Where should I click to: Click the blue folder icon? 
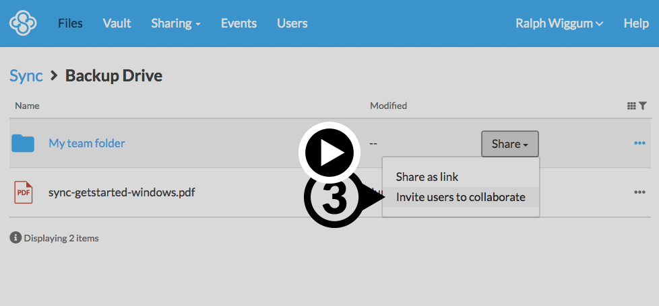coord(23,143)
